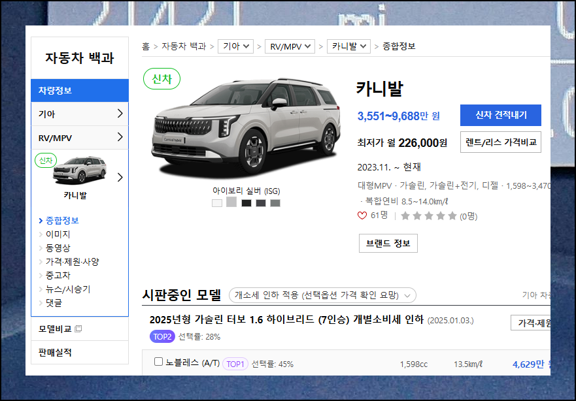The height and width of the screenshot is (401, 576).
Task: Click the 선택률: 28% text
Action: tap(199, 337)
